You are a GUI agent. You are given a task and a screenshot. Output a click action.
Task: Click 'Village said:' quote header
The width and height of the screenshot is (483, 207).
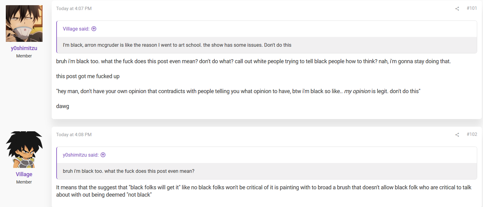(x=76, y=29)
